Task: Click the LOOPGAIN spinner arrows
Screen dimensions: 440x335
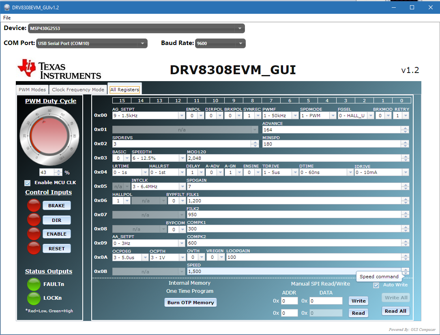Action: [405, 257]
